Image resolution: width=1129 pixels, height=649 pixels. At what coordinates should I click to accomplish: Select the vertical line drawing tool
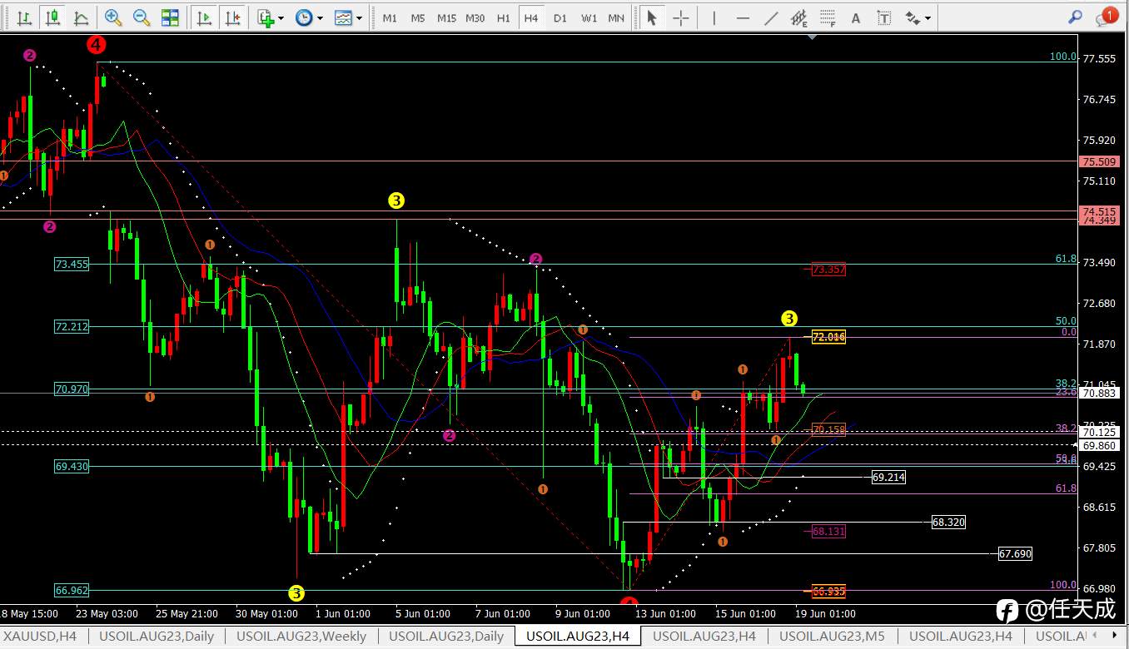click(x=714, y=17)
